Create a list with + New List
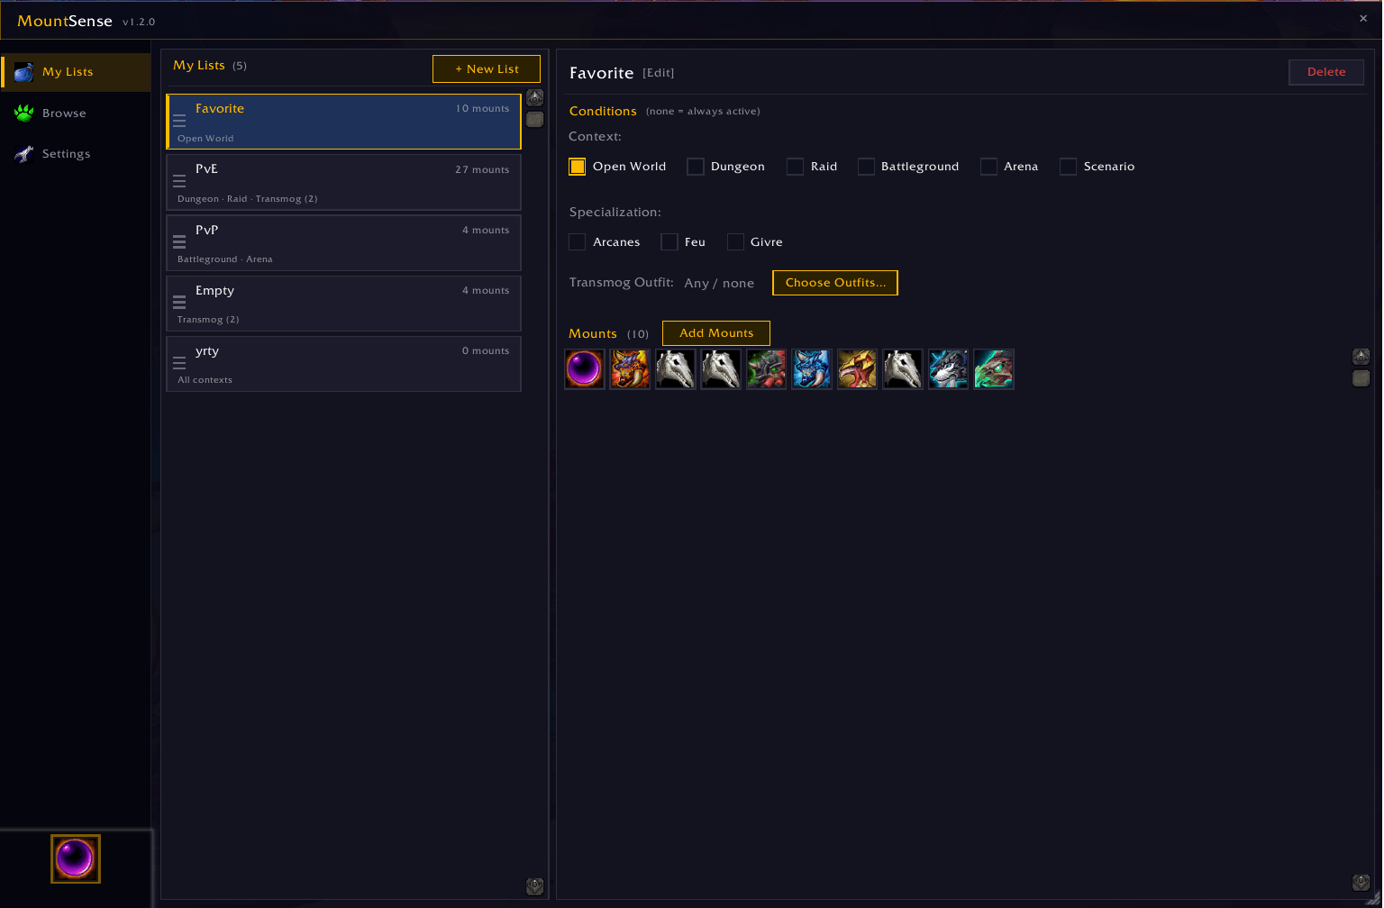This screenshot has height=908, width=1384. (487, 69)
